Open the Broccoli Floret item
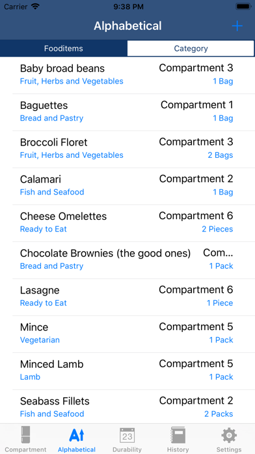The height and width of the screenshot is (454, 255). 127,149
